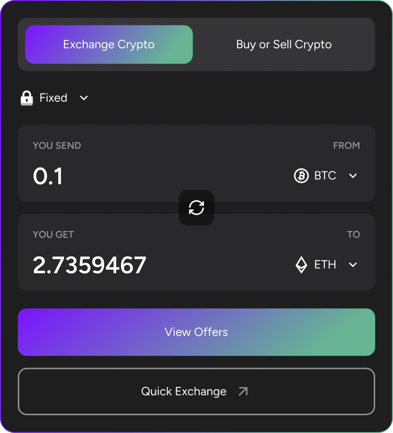Viewport: 393px width, 433px height.
Task: Click the lock icon beside Fixed
Action: (x=27, y=98)
